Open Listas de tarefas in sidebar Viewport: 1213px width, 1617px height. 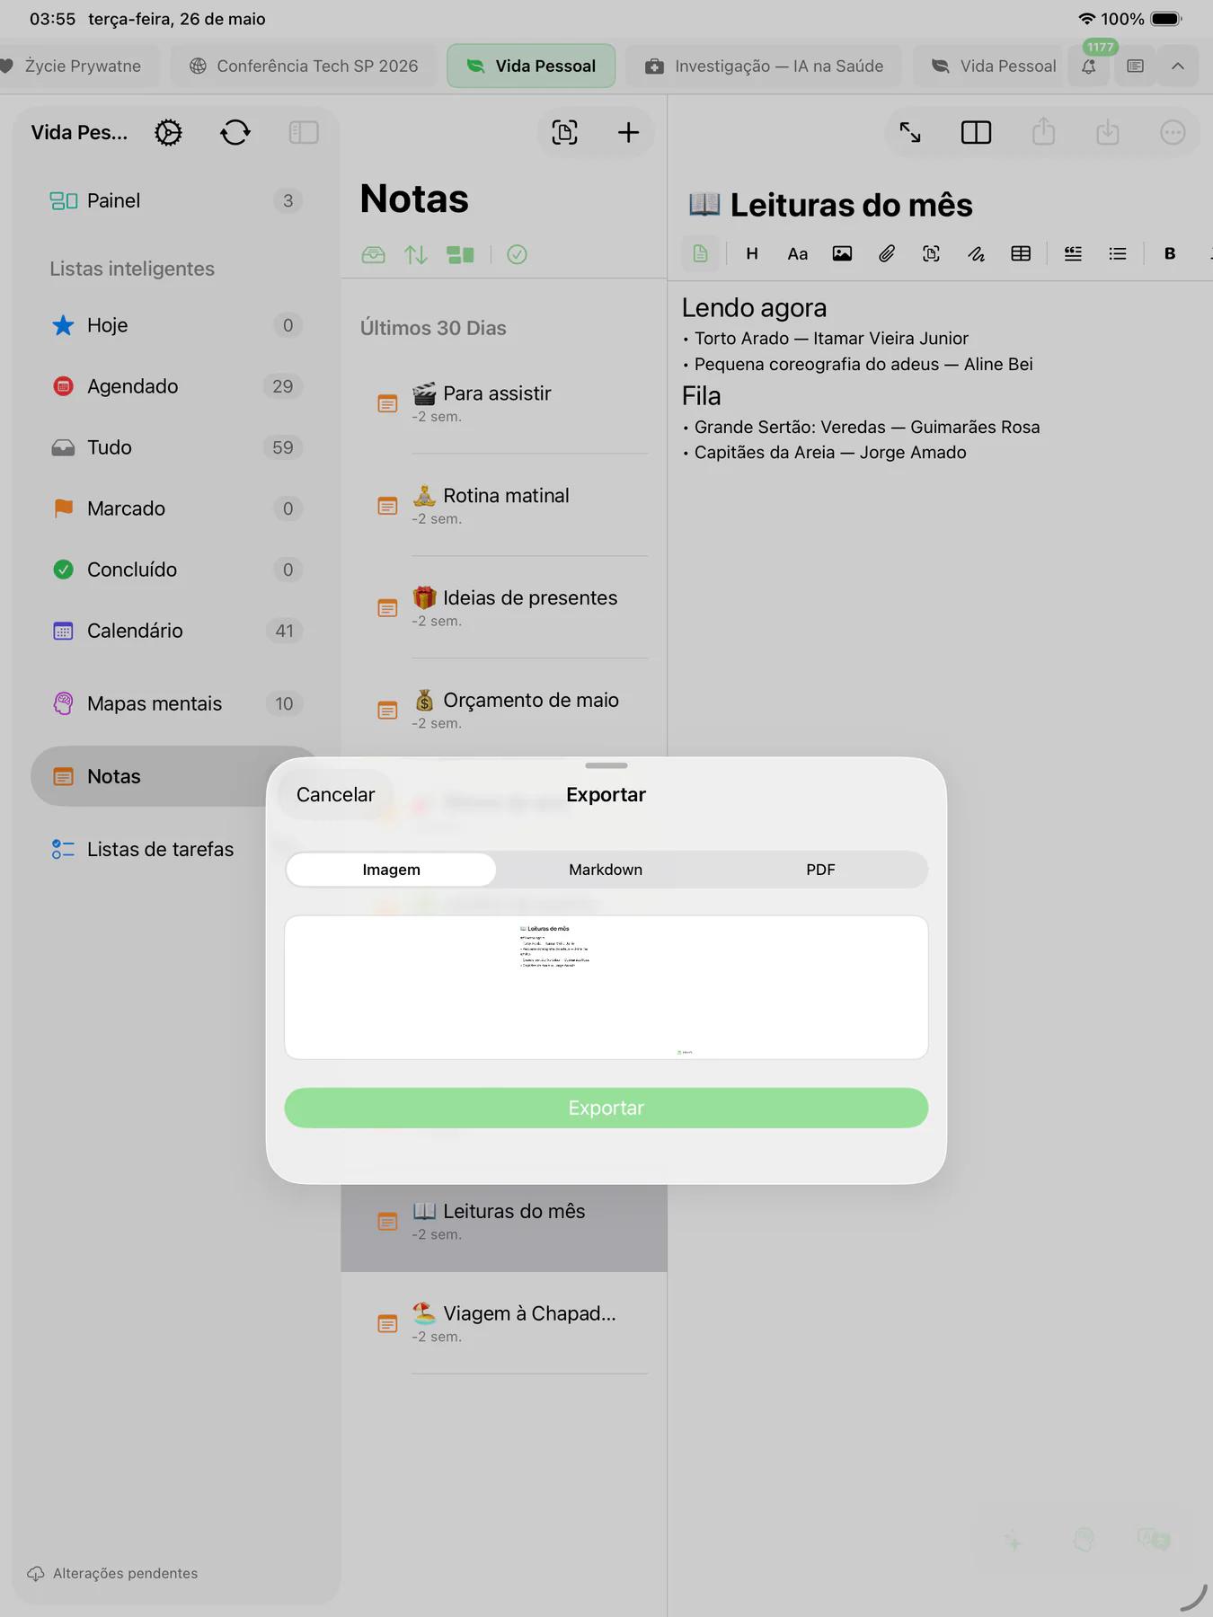point(148,849)
